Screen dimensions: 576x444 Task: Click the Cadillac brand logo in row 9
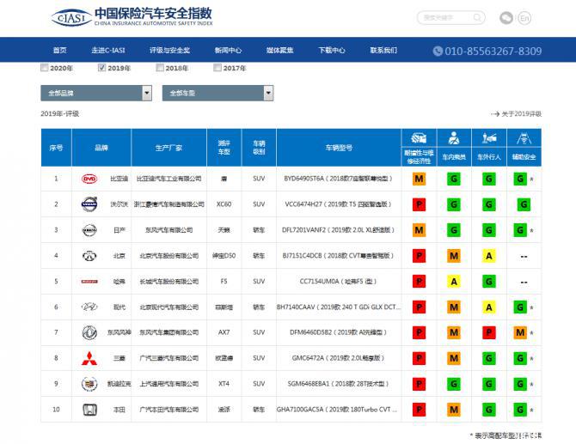coord(89,384)
